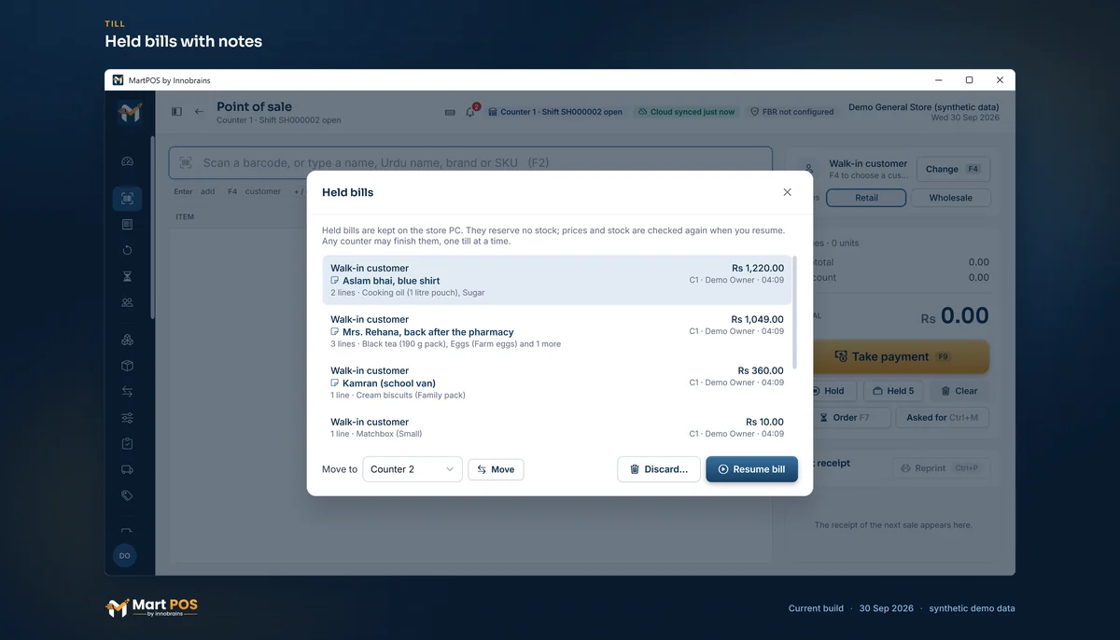Viewport: 1120px width, 640px height.
Task: Click the FBR not configured status
Action: [x=792, y=112]
